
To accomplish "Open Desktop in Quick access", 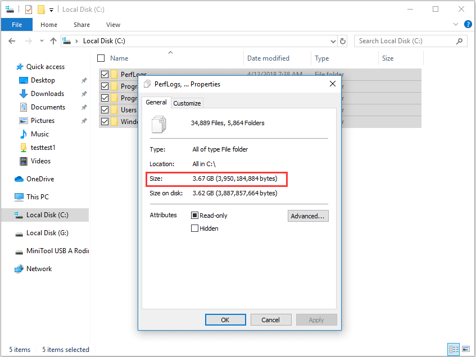I will [43, 80].
